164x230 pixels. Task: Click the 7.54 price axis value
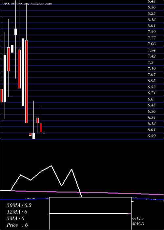(x=152, y=50)
